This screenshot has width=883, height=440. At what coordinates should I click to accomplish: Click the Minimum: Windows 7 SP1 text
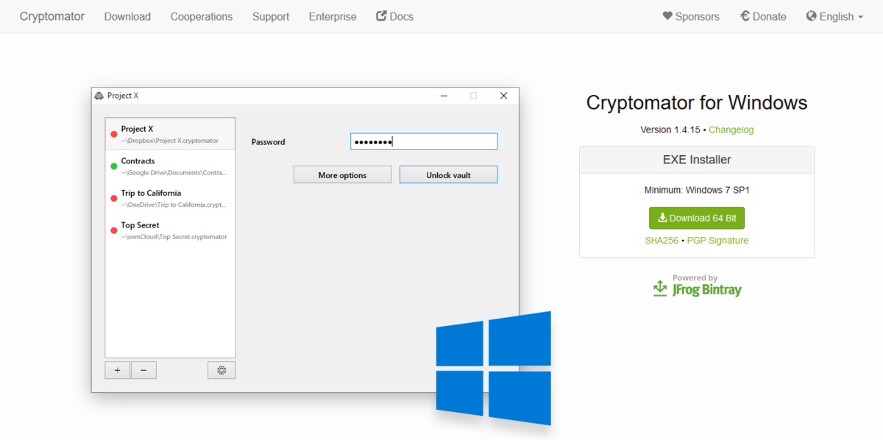697,190
